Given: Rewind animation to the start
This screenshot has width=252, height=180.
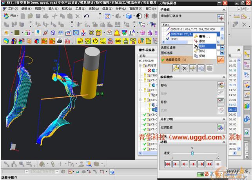Looking at the screenshot, I should [x=168, y=164].
